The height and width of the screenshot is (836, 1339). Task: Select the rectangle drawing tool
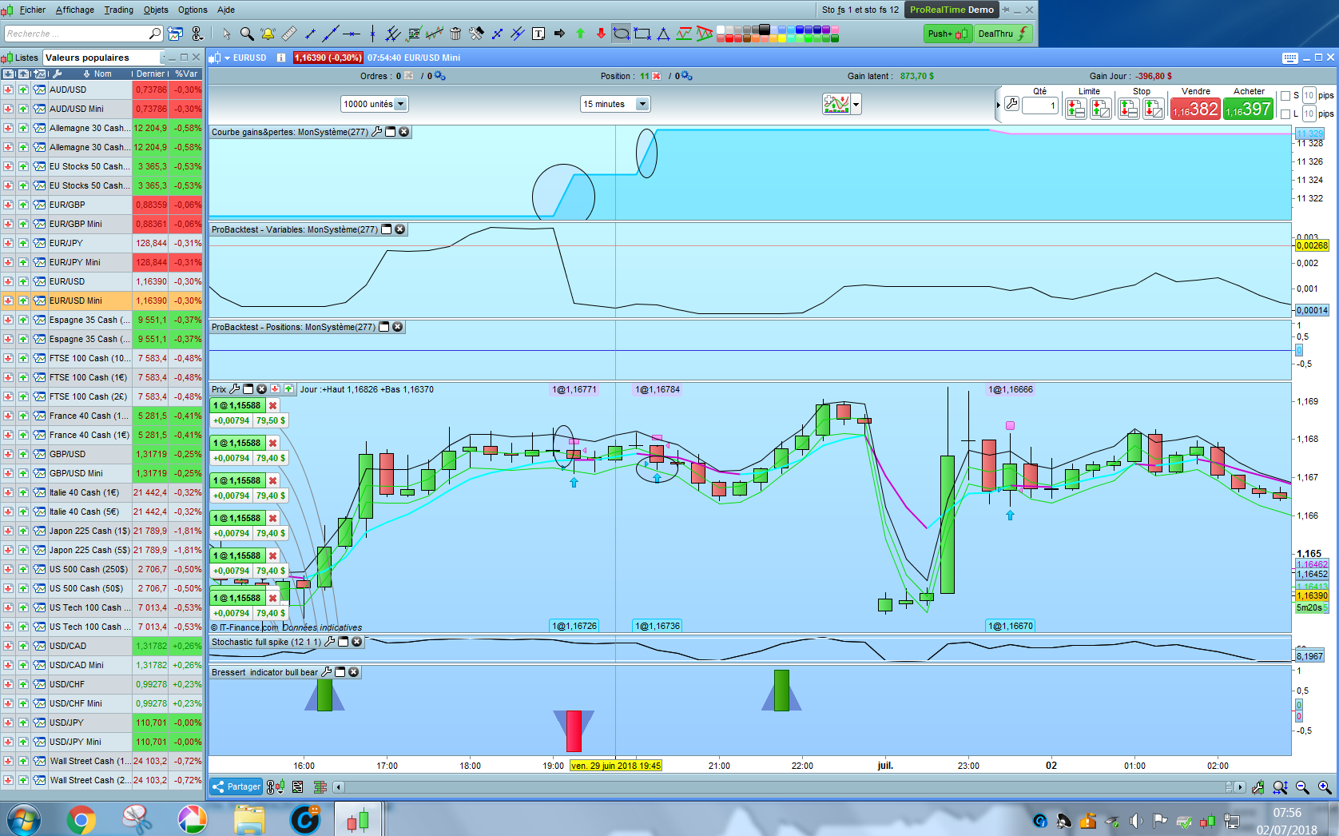(642, 34)
